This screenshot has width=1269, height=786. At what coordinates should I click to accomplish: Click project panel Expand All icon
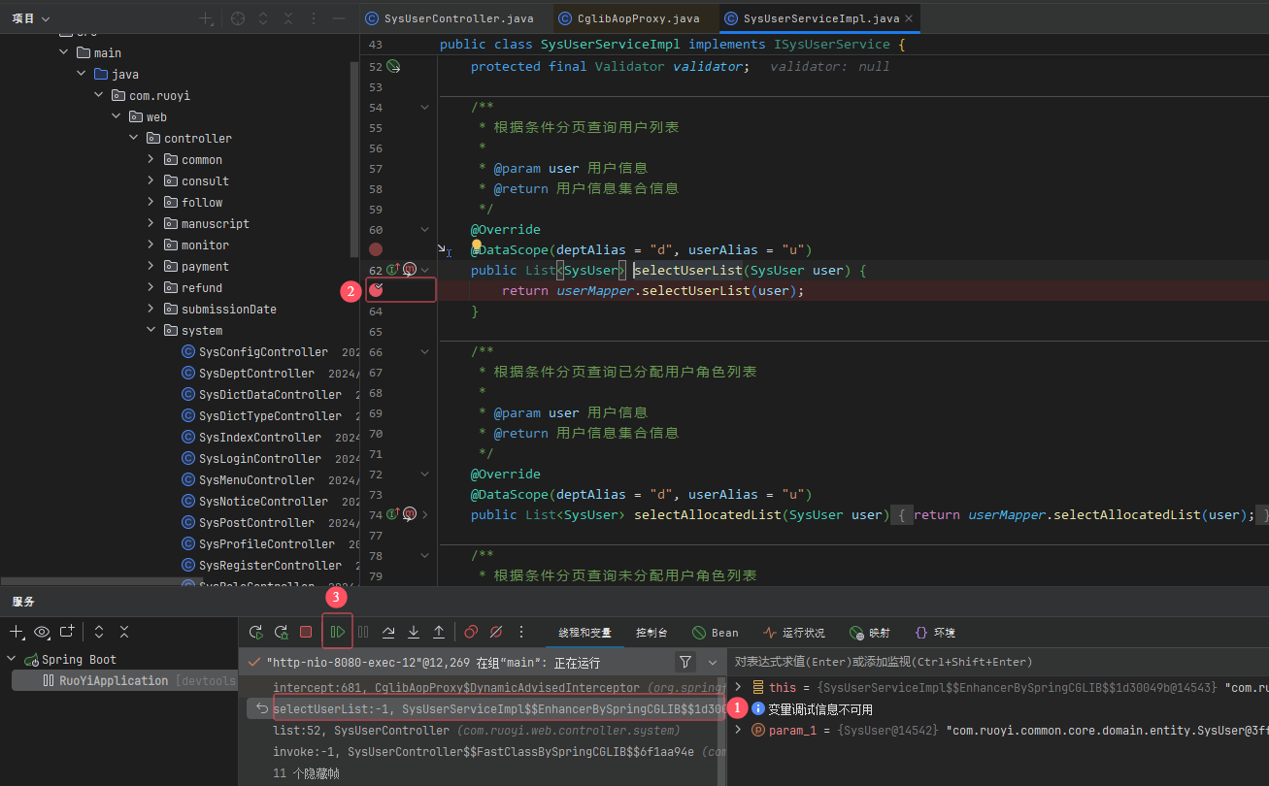point(263,18)
